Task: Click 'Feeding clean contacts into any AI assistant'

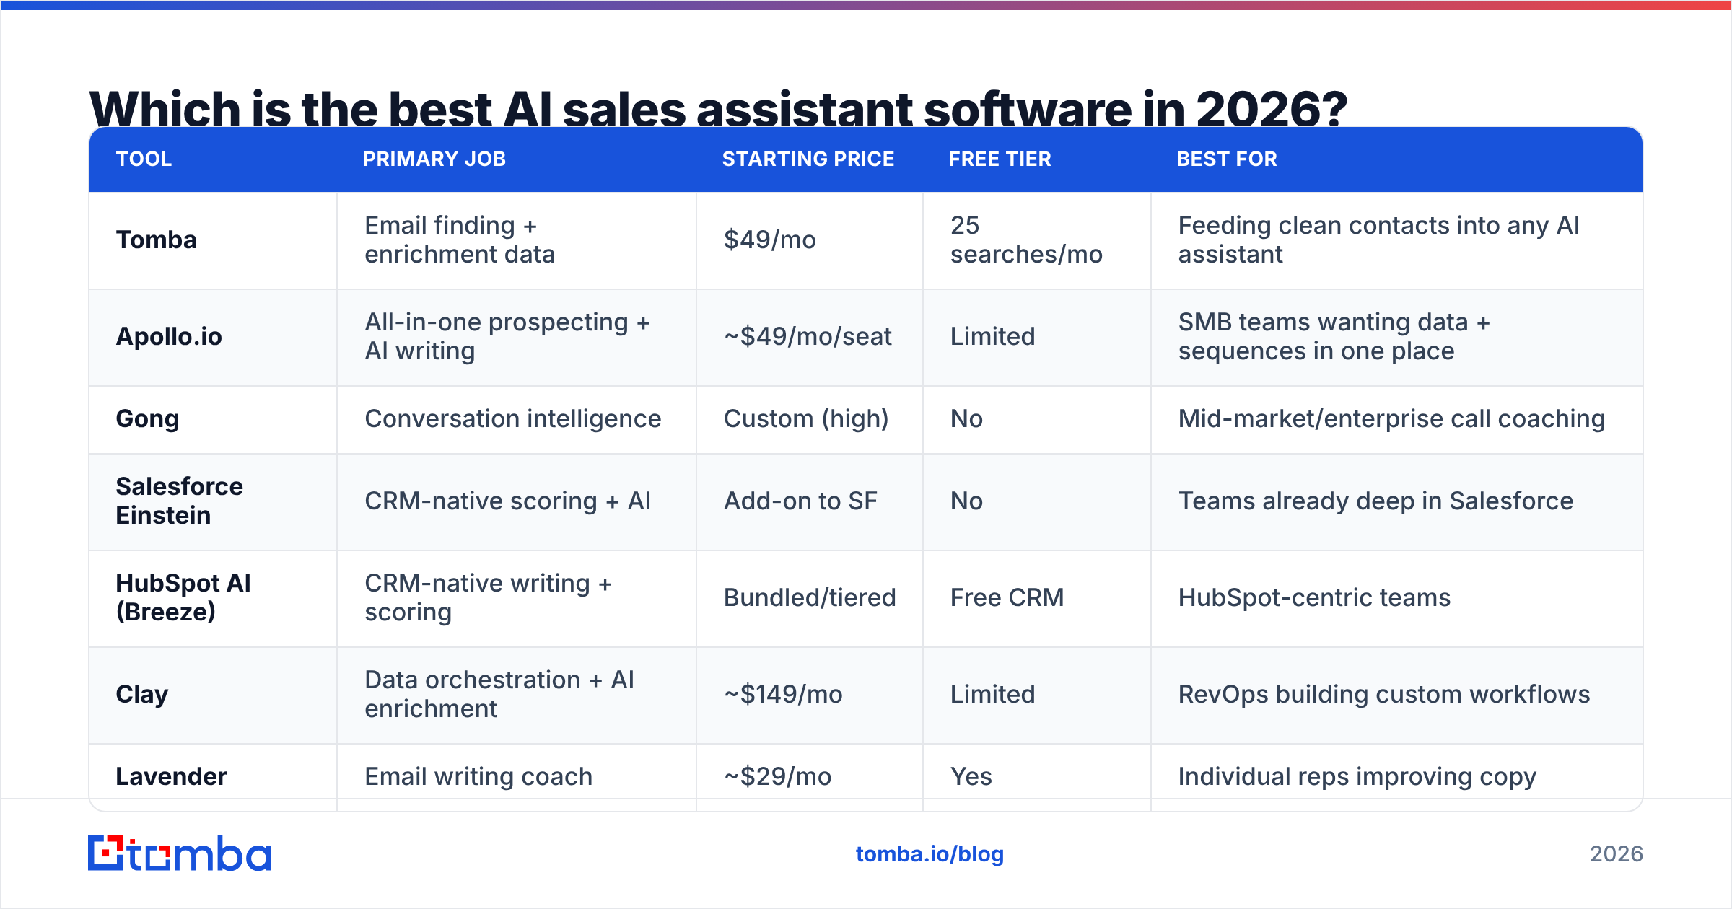Action: point(1396,240)
